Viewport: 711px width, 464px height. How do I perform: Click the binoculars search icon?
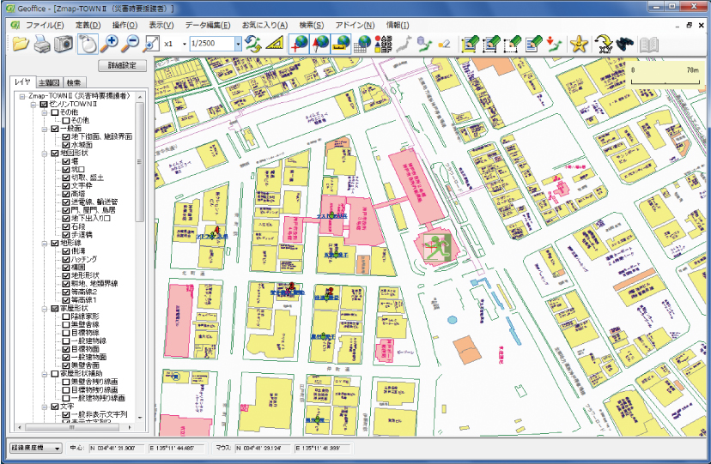(625, 44)
